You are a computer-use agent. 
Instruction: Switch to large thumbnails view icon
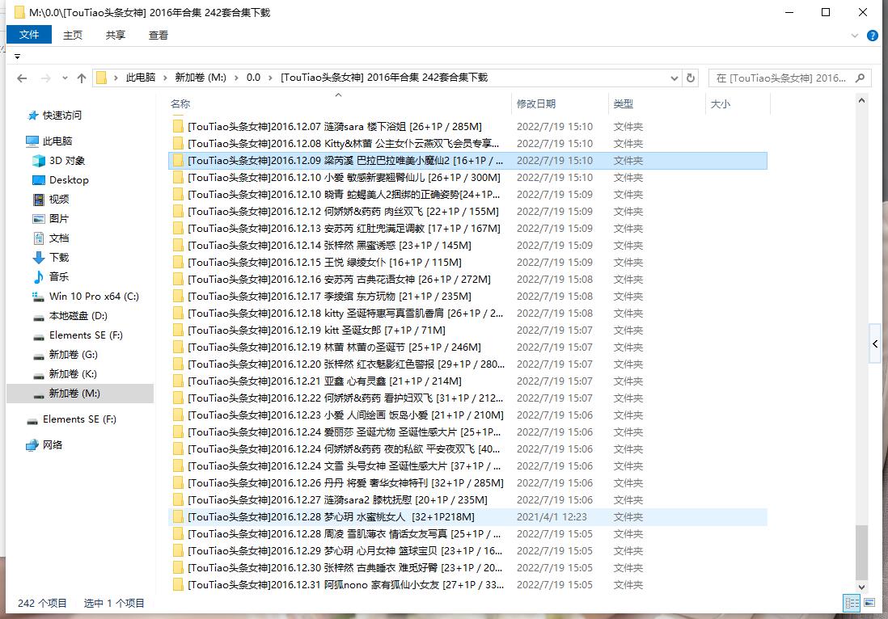[x=869, y=603]
